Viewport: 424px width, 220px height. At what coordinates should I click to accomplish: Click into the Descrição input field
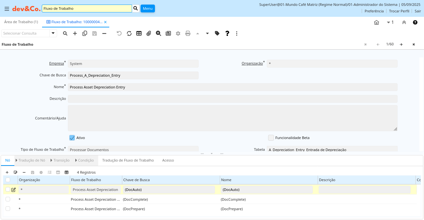pos(233,99)
